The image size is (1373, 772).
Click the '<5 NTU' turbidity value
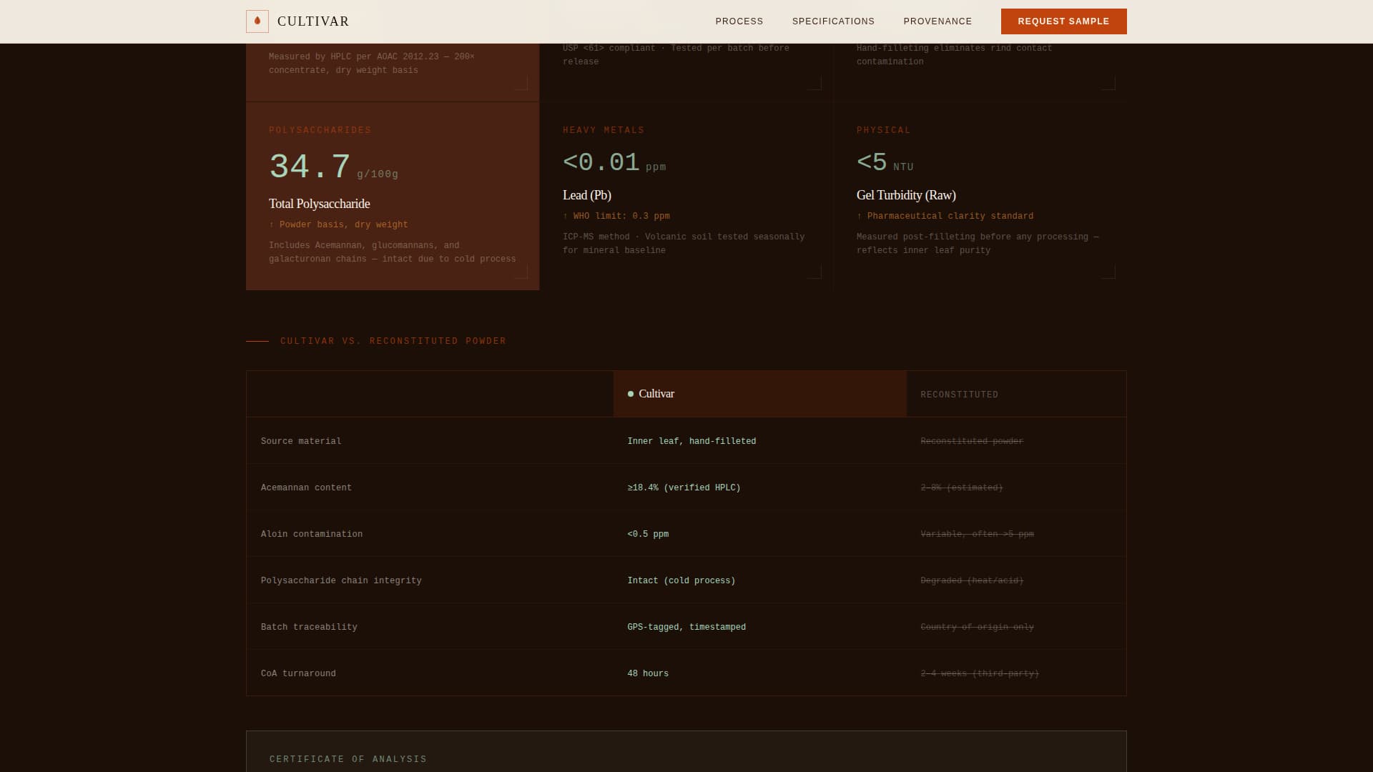885,163
